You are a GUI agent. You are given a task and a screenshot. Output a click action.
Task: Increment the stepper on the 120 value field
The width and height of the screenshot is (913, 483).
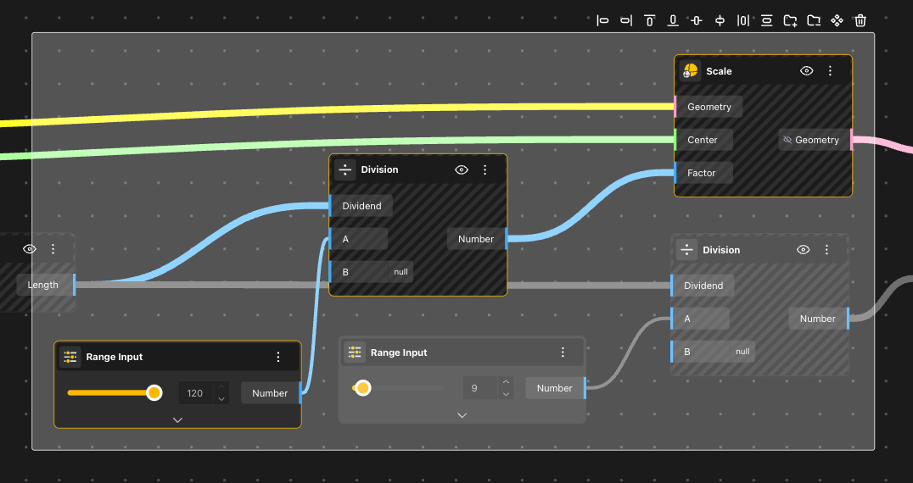coord(221,388)
